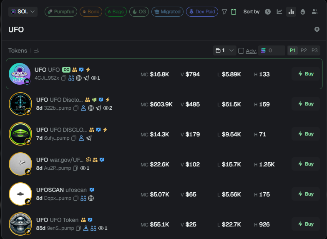Toggle the Bags filter chip
This screenshot has height=239, width=327.
116,12
